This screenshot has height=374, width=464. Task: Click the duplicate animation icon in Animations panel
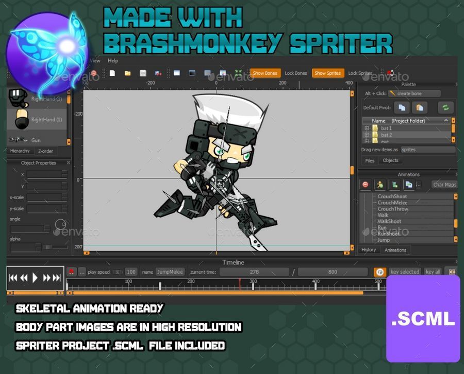tap(408, 185)
